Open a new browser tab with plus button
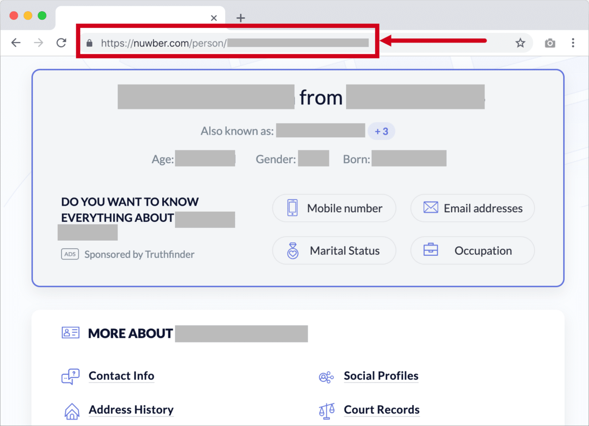This screenshot has width=589, height=426. click(240, 18)
